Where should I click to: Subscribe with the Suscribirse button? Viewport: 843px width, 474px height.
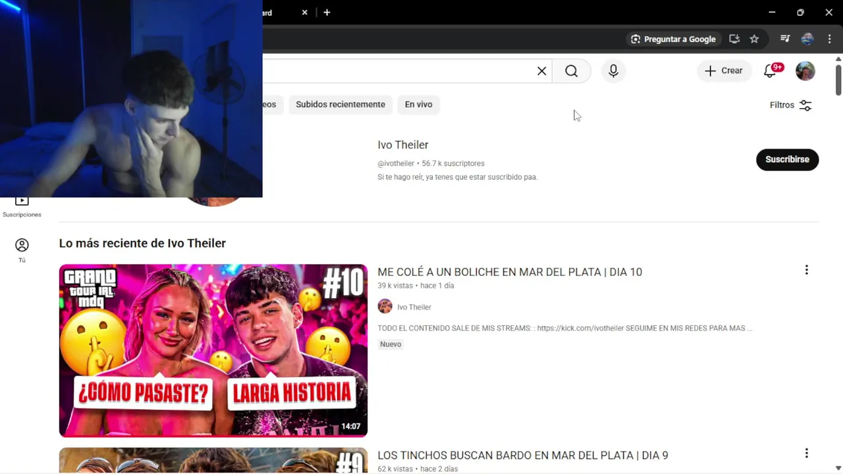click(787, 159)
